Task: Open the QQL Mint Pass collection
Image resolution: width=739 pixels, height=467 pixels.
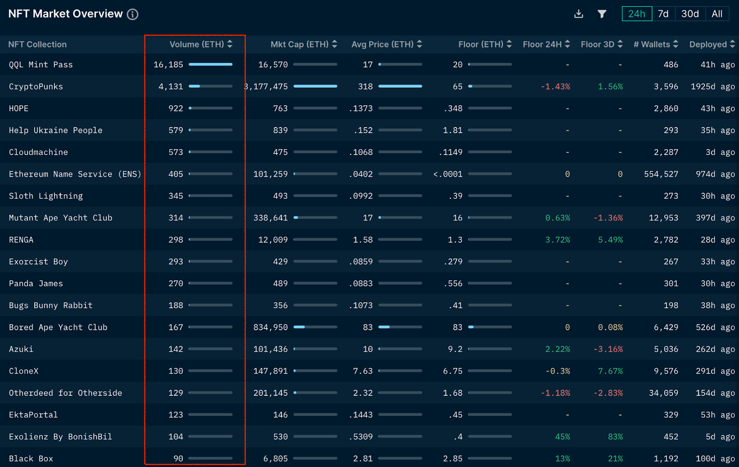Action: coord(41,65)
